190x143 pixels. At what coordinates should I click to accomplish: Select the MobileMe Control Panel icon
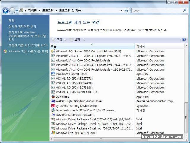pos(53,74)
